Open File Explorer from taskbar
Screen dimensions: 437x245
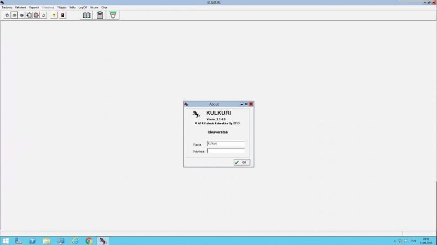coord(46,241)
